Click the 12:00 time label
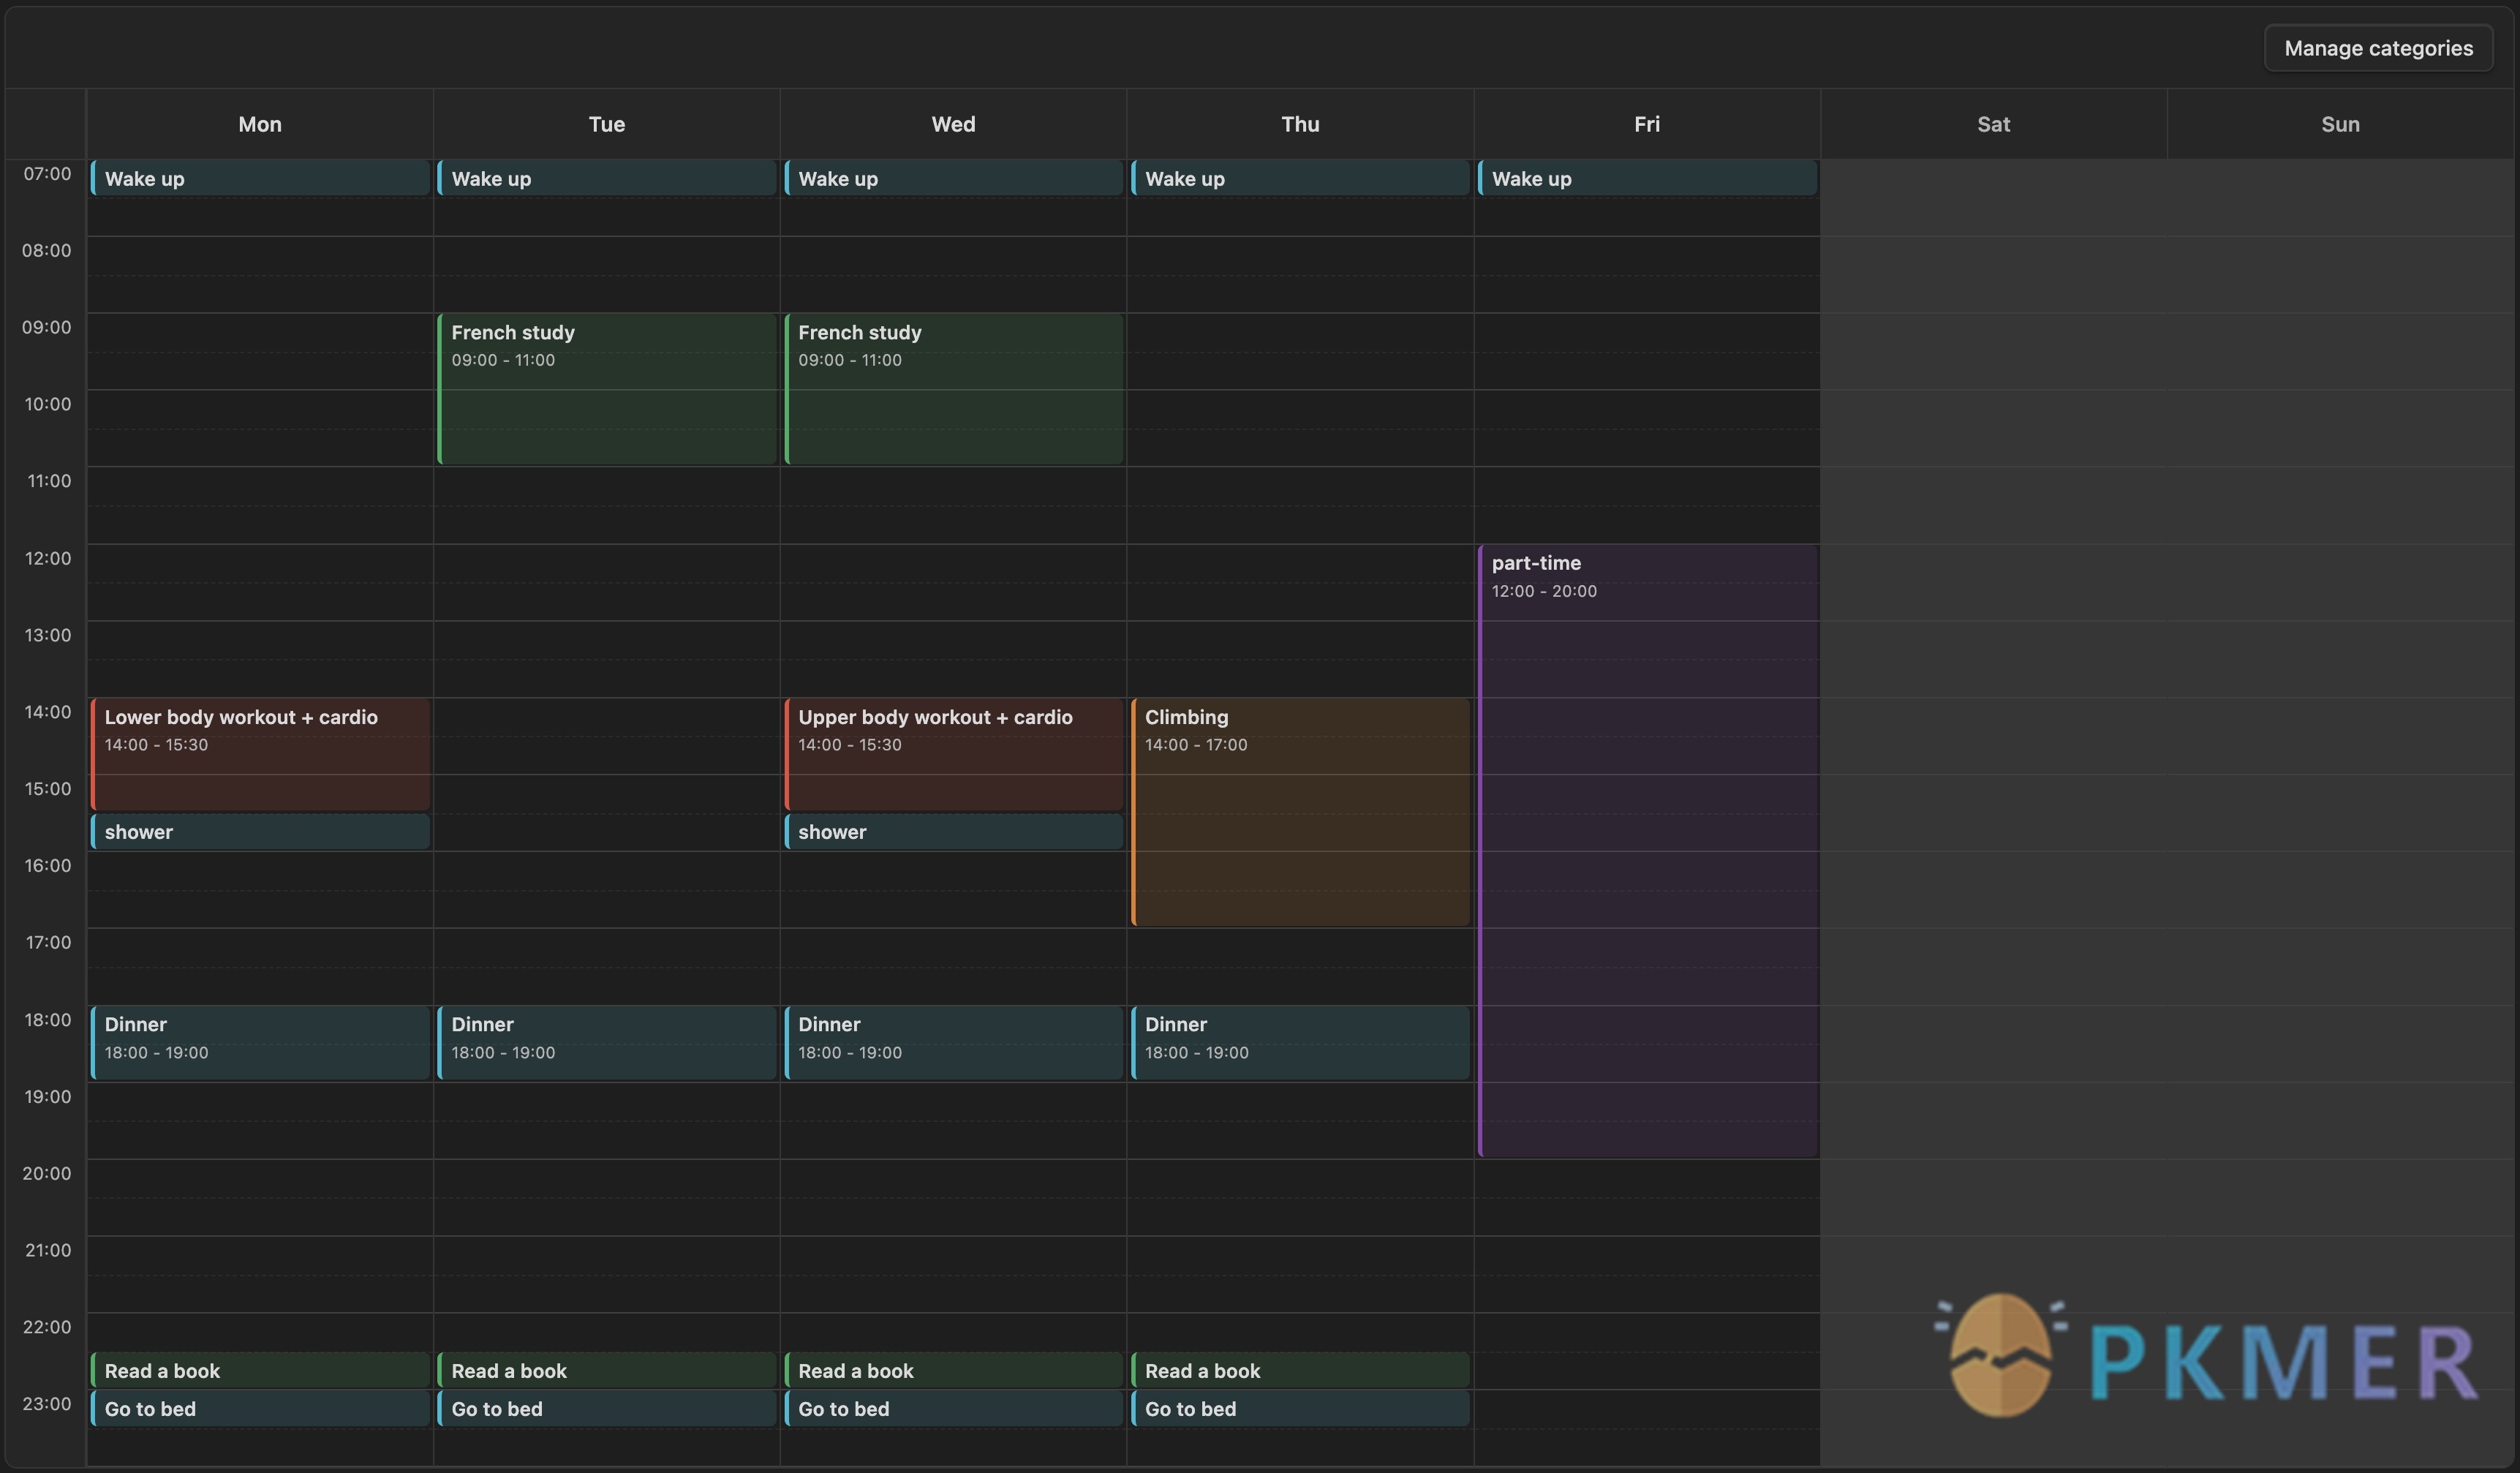The image size is (2520, 1473). point(48,558)
